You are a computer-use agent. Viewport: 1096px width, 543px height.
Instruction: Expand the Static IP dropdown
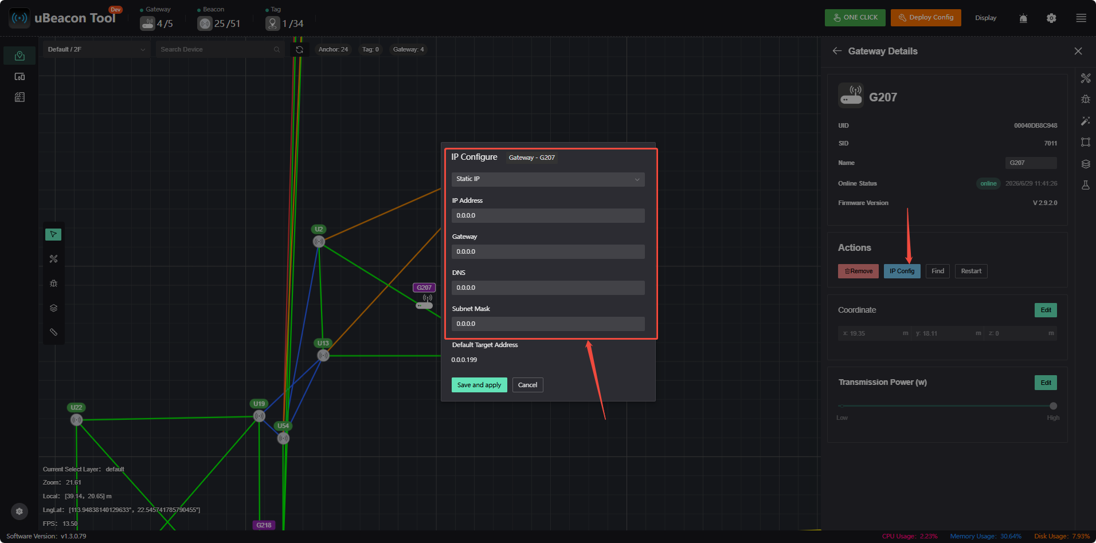tap(548, 179)
